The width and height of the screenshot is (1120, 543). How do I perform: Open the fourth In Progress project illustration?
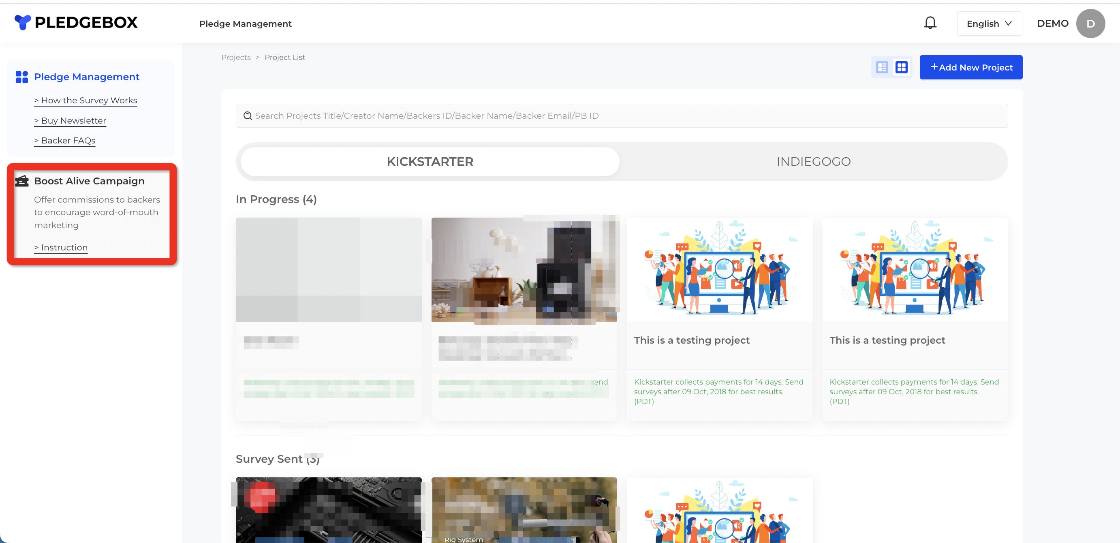click(915, 269)
